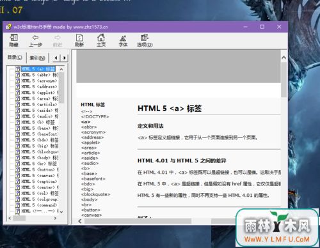The image size is (320, 248).
Task: Click the left tab-scroll arrow button
Action: [56, 58]
